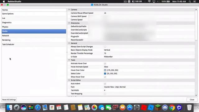Viewport: 199px width, 112px height.
Task: Open Photos from the dock
Action: point(94,108)
